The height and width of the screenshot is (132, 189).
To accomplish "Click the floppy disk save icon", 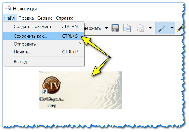I will point(115,28).
